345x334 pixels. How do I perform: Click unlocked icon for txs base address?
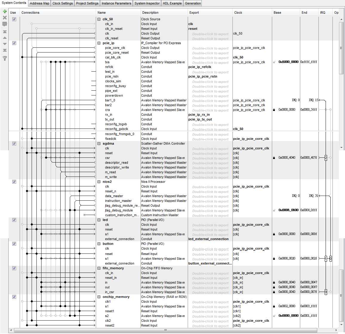(x=274, y=62)
